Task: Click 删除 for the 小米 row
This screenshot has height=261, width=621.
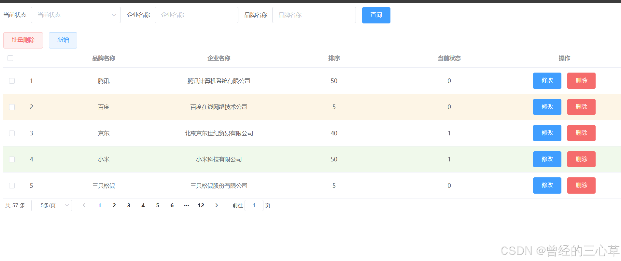Action: [x=581, y=159]
